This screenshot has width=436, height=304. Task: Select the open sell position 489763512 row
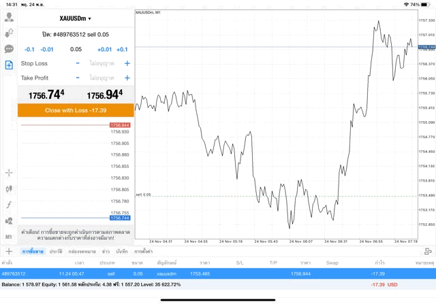[204, 273]
